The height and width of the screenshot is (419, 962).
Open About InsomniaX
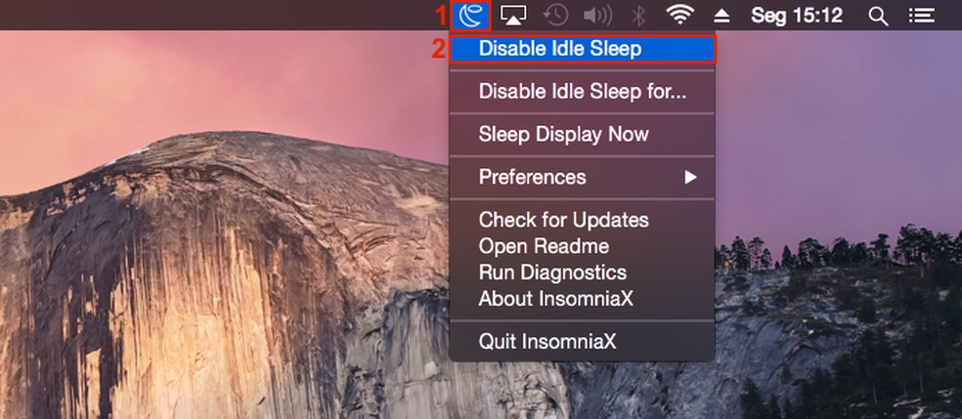pyautogui.click(x=555, y=299)
